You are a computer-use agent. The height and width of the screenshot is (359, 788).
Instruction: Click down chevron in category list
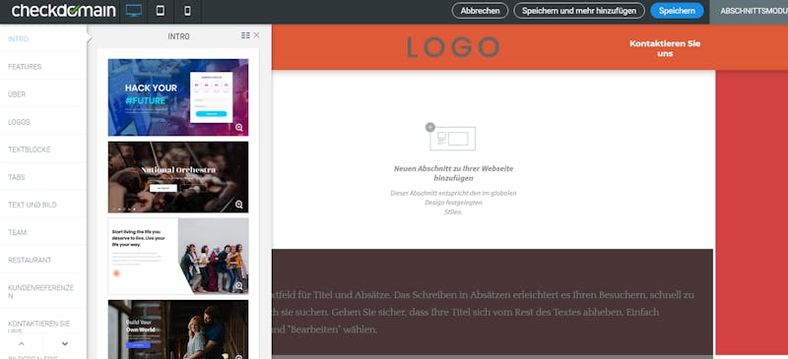65,344
